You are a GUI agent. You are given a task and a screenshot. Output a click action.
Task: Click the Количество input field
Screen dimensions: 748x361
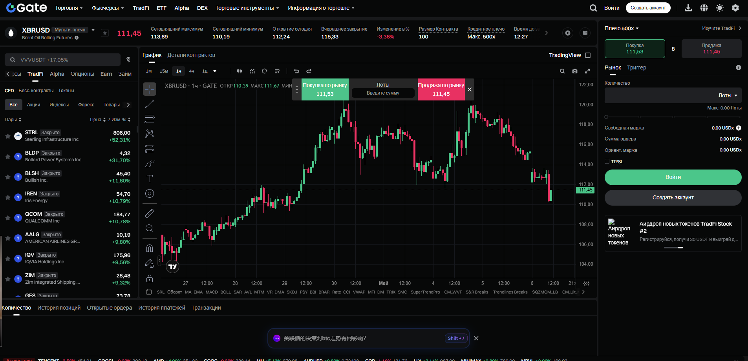[x=673, y=95]
